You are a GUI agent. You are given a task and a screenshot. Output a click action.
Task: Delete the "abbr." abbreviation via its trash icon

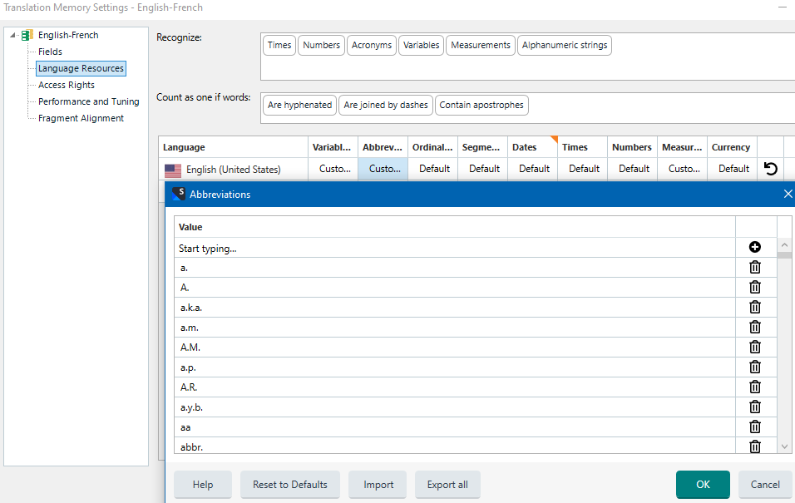(755, 446)
